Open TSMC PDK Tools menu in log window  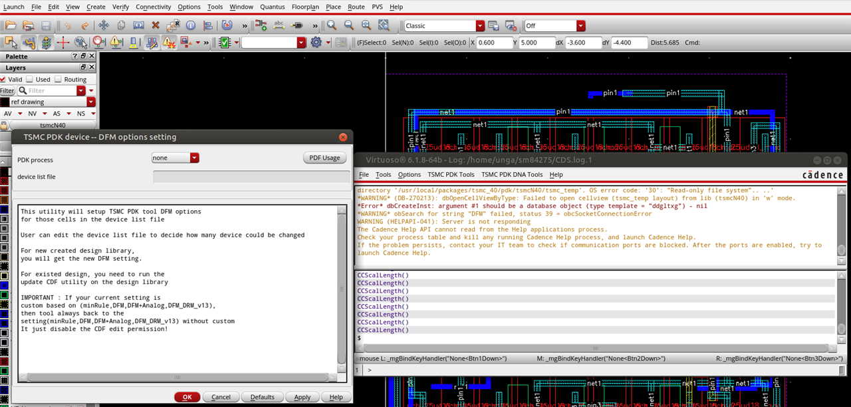pos(451,174)
